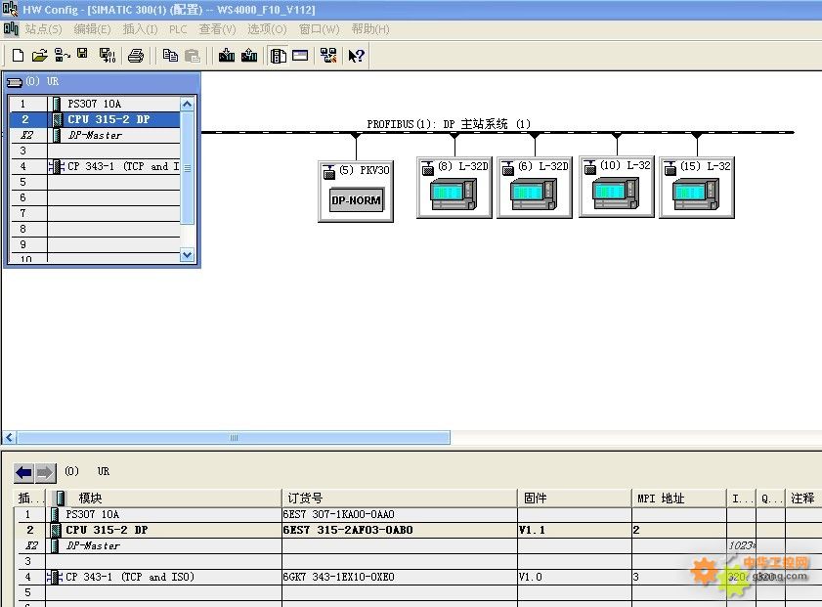
Task: Click the Open station folder icon
Action: (x=39, y=56)
